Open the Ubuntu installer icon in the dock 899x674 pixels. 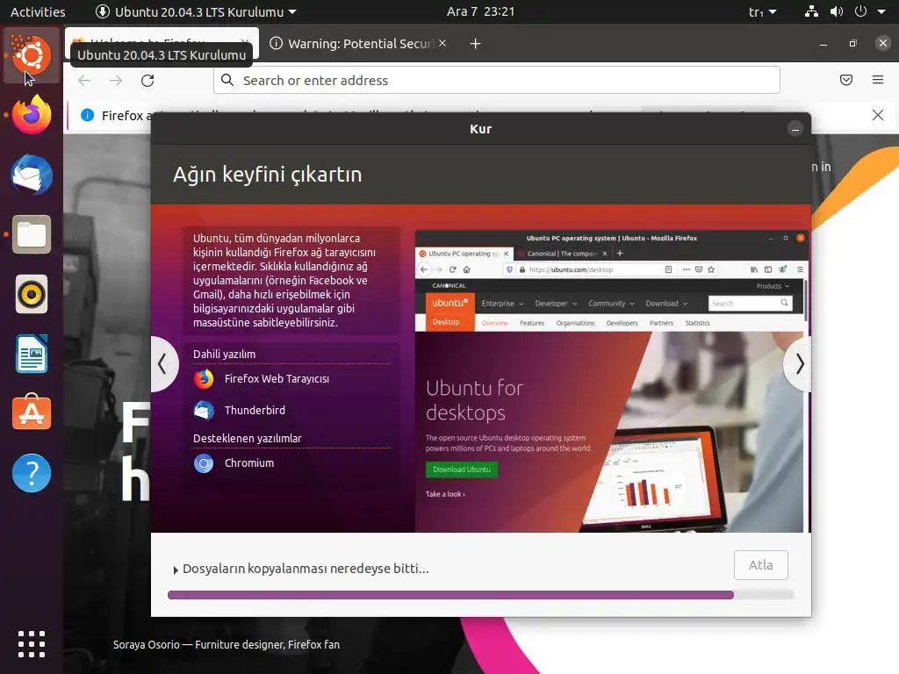[32, 55]
